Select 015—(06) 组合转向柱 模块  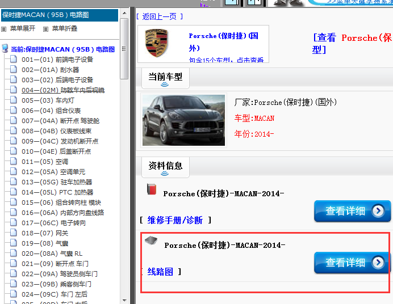tap(61, 202)
